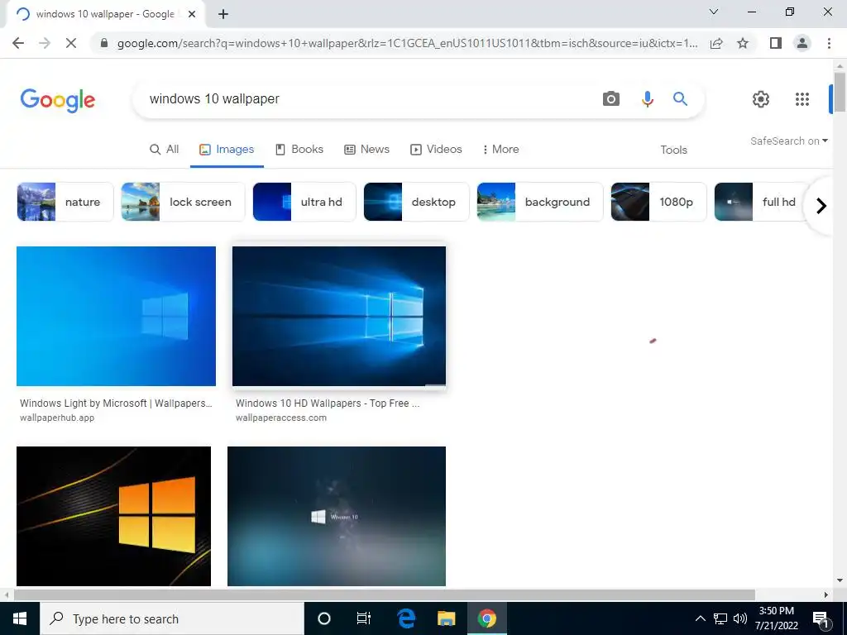Open the dark teal Windows 10 wallpaper
The image size is (847, 635).
[337, 516]
